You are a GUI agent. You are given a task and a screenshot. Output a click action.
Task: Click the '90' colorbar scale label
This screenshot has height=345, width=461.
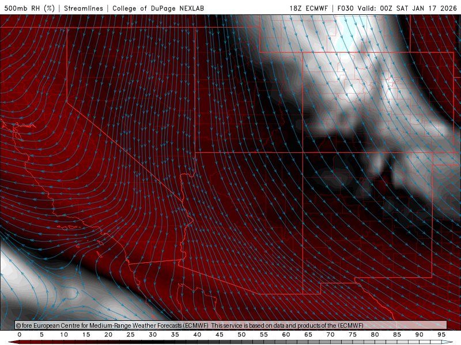(420, 335)
